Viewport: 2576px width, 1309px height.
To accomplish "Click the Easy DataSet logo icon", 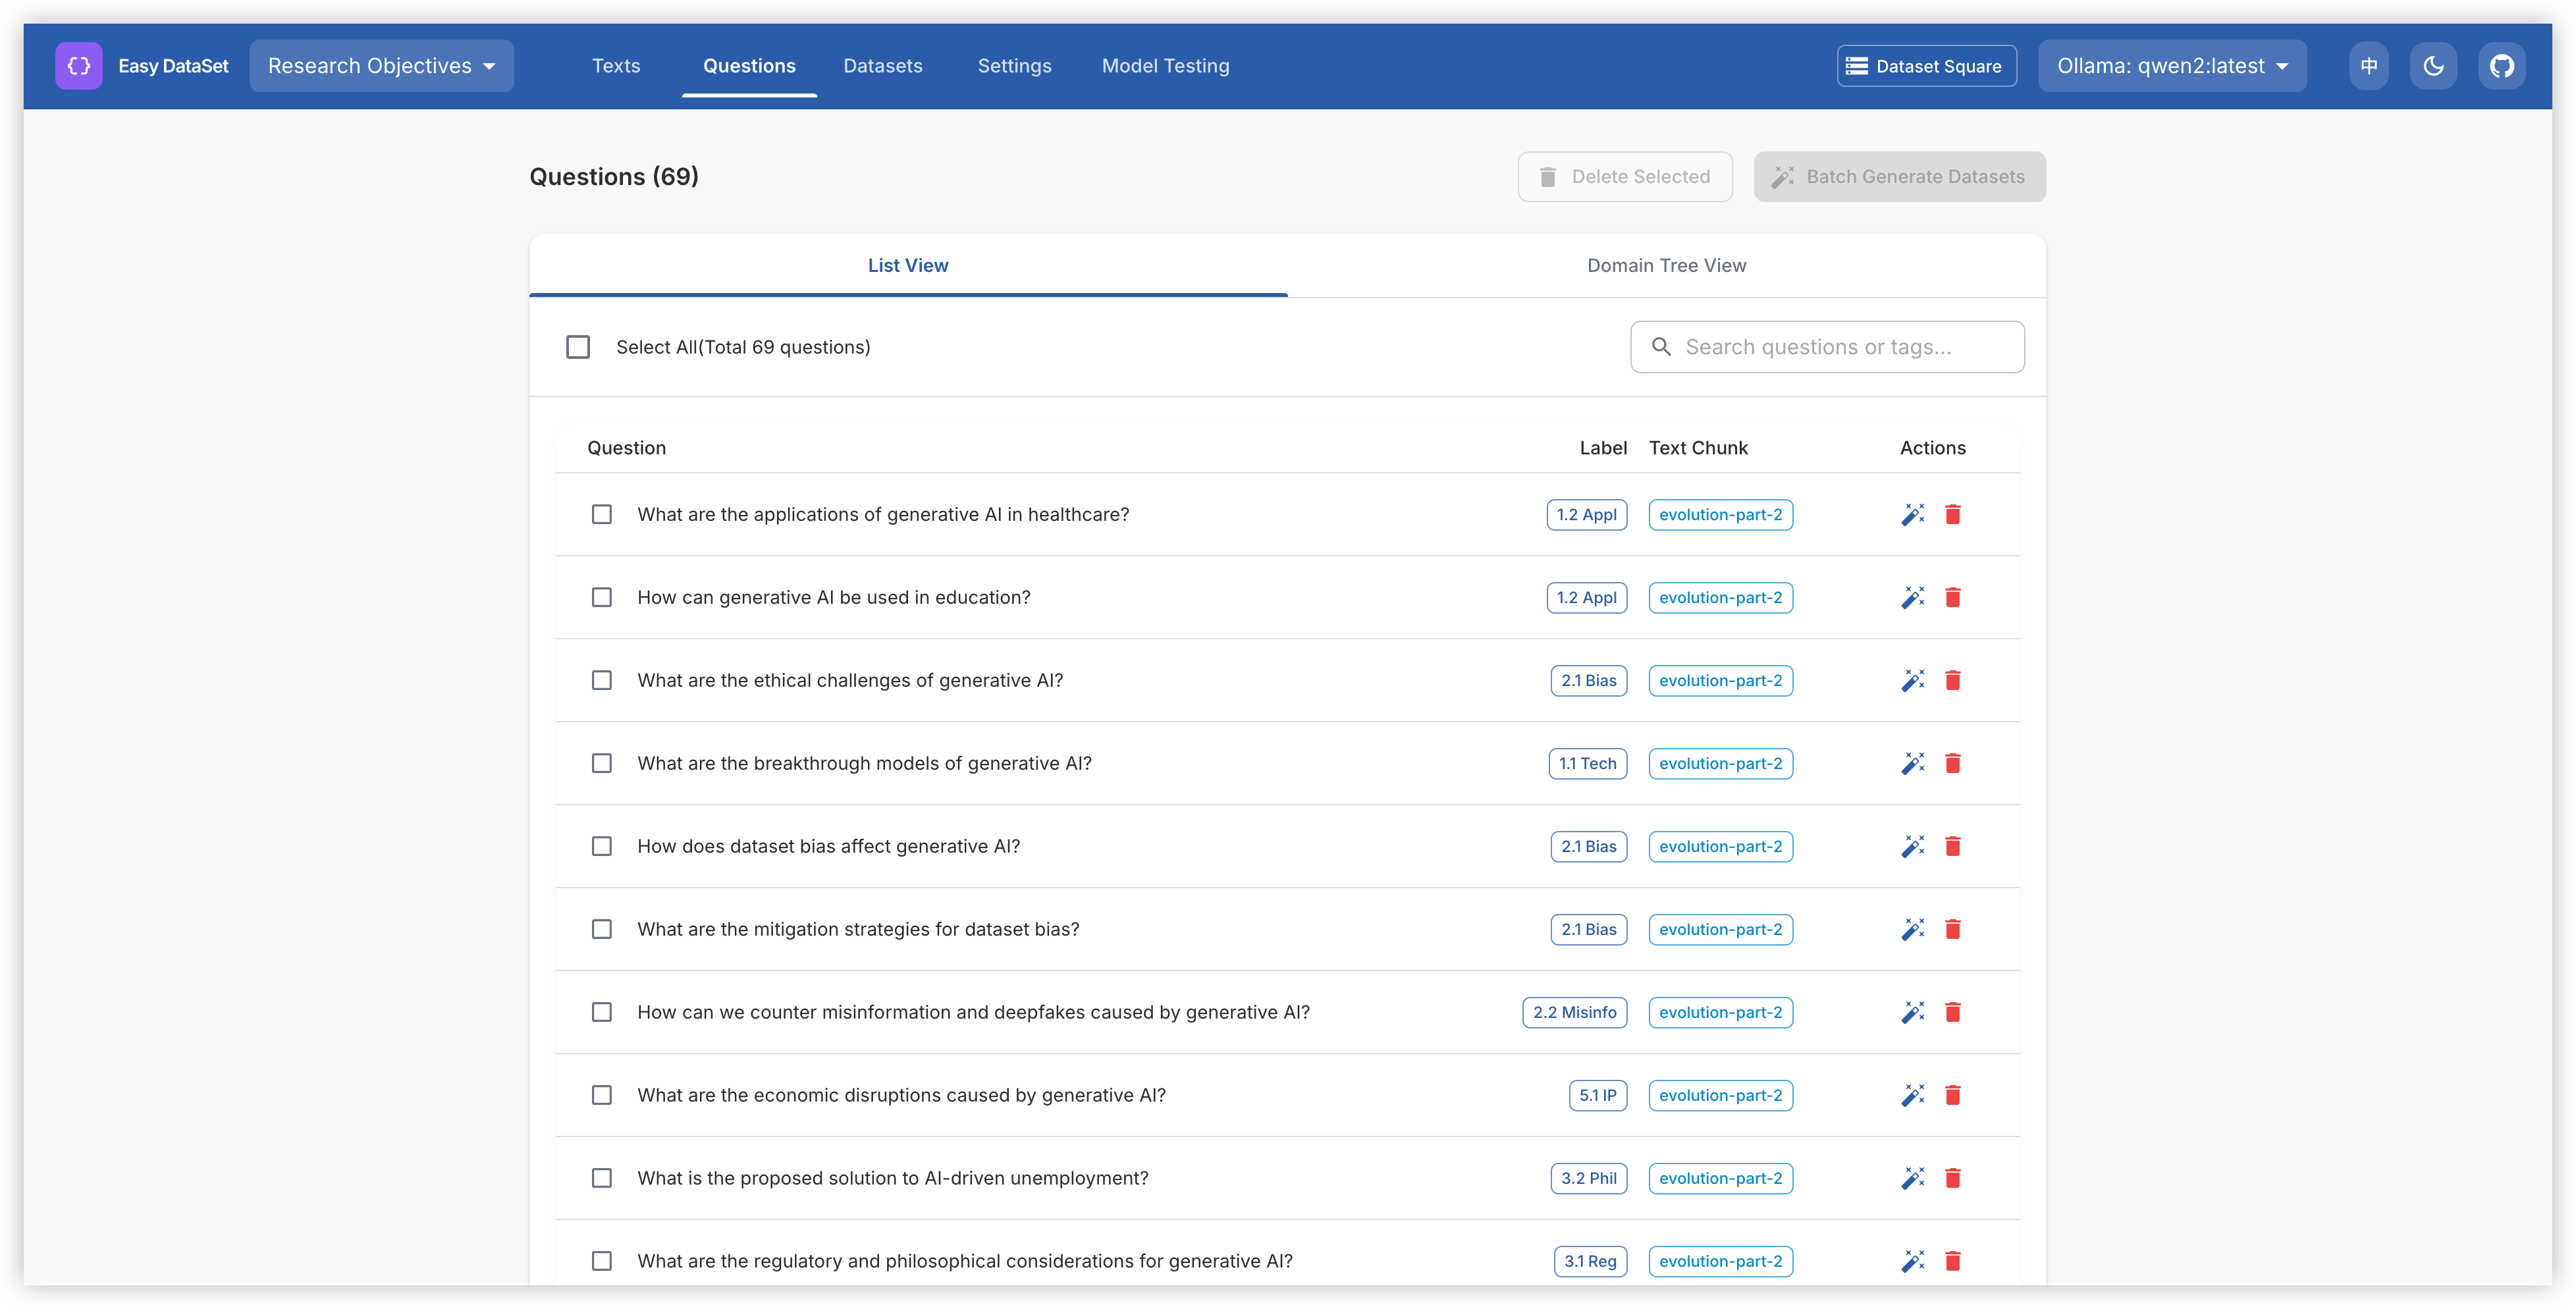I will (78, 66).
